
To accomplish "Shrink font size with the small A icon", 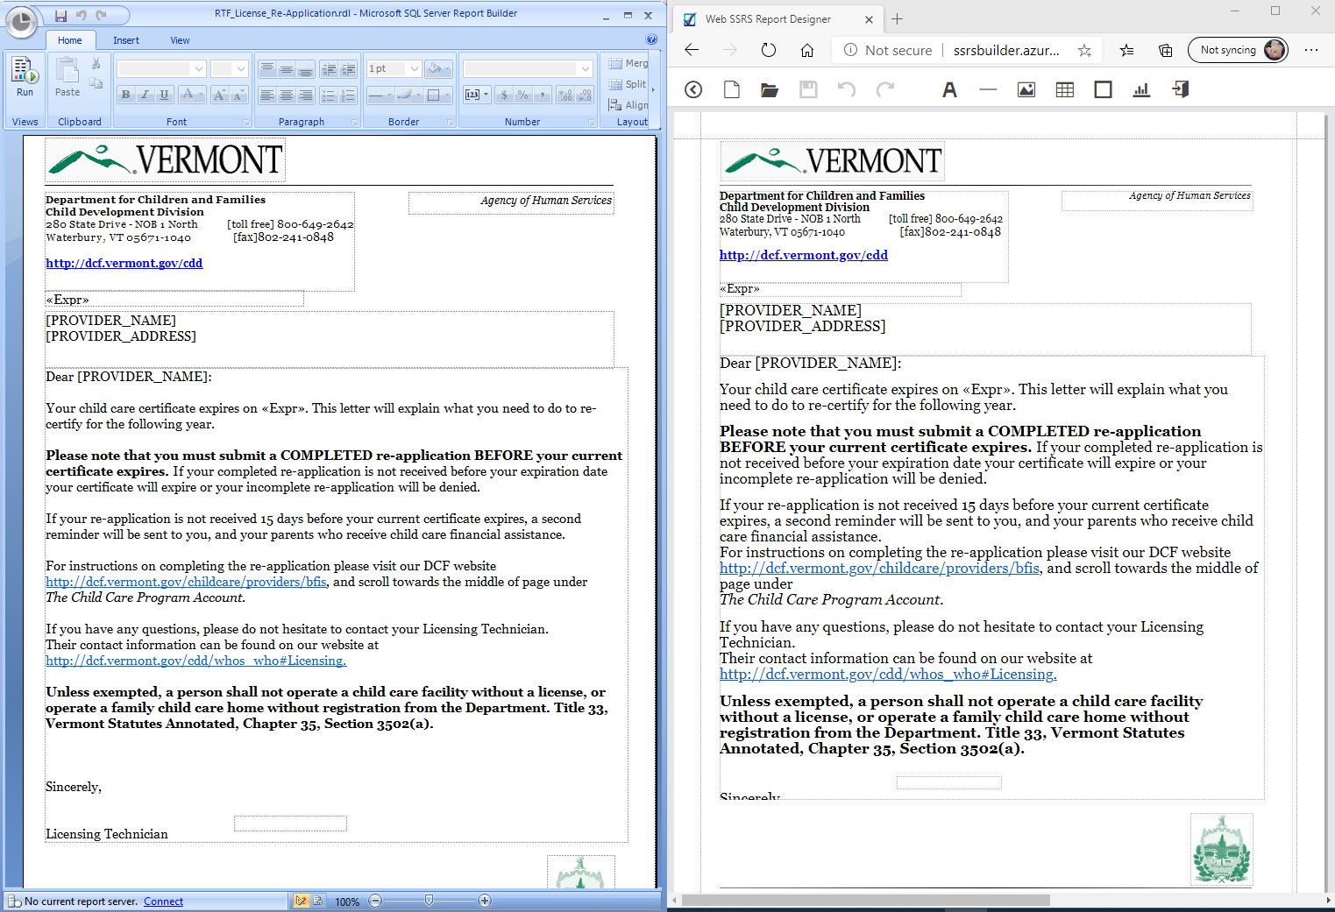I will click(238, 95).
